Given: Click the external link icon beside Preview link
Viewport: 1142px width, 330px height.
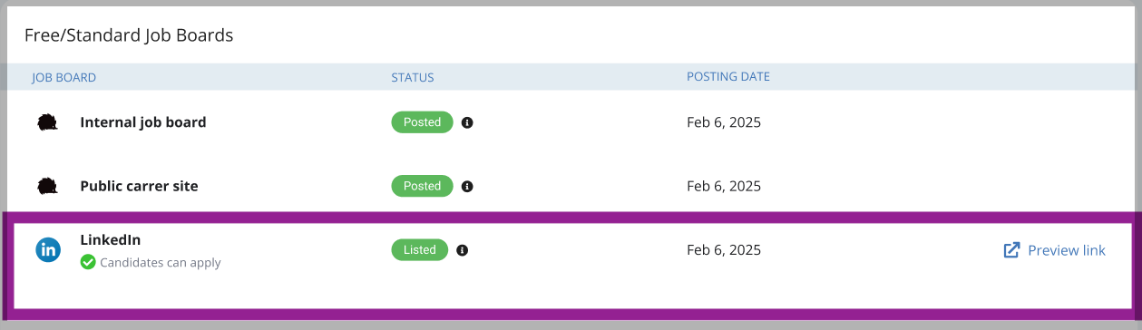Looking at the screenshot, I should (1011, 250).
